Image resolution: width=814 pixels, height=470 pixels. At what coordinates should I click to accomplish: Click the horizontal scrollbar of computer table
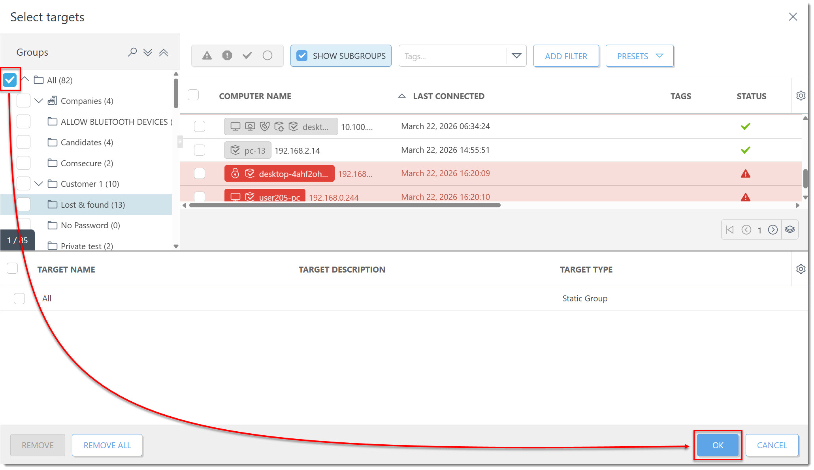coord(345,205)
